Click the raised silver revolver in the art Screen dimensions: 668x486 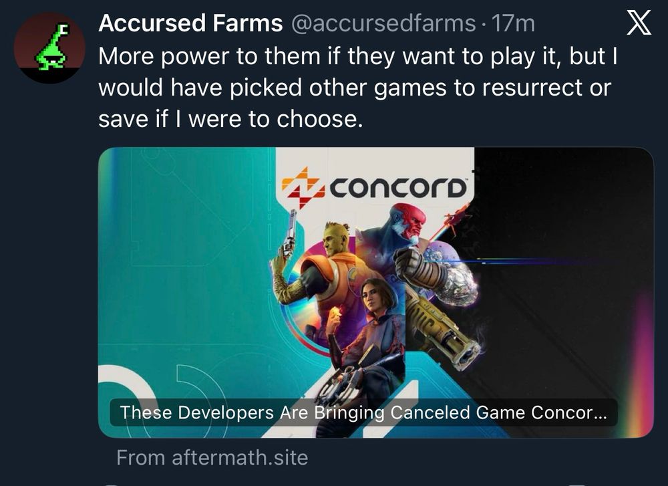(289, 233)
